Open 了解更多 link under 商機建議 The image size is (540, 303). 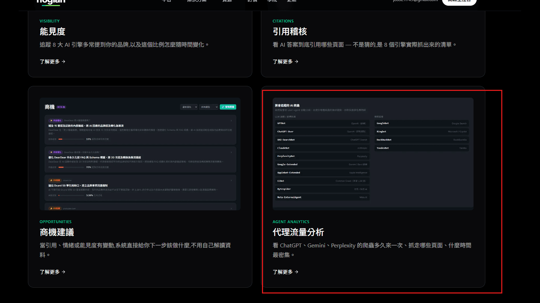53,272
